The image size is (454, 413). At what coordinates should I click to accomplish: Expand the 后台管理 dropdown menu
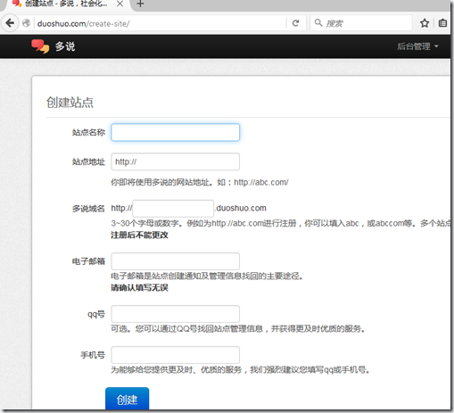click(x=417, y=46)
